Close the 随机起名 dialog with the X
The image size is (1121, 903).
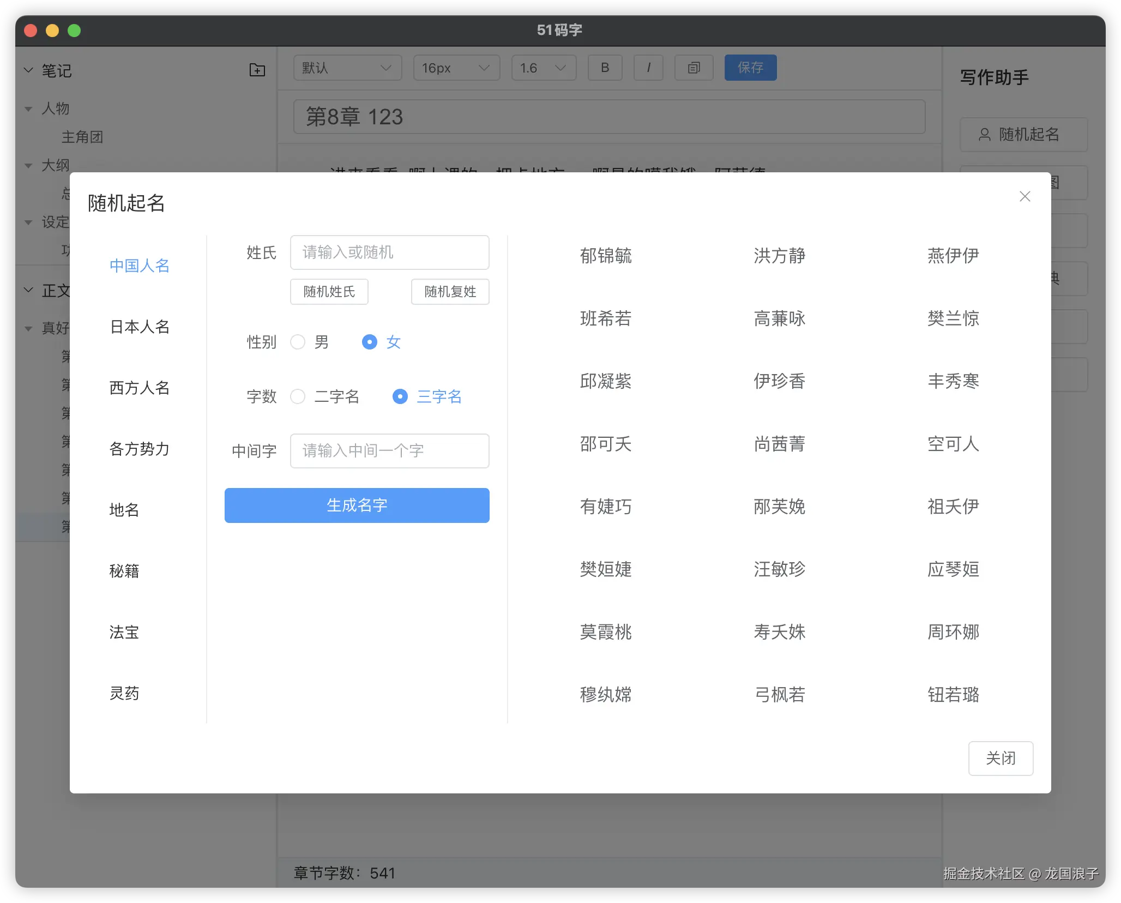coord(1025,196)
